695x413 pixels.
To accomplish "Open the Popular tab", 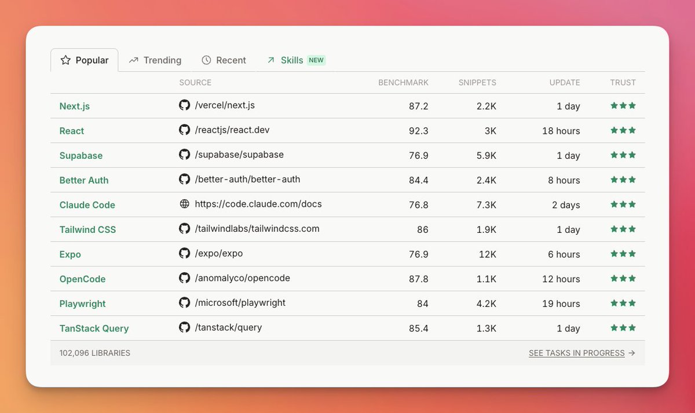I will pos(85,60).
